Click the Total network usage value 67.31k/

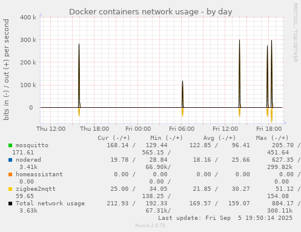click(x=158, y=211)
